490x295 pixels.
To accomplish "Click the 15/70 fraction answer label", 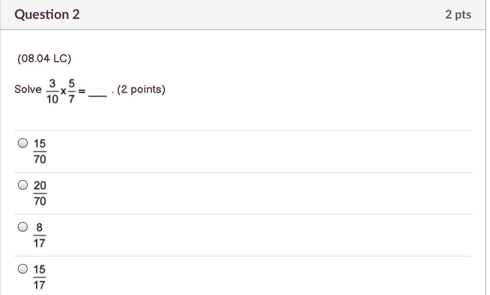I will click(x=40, y=151).
